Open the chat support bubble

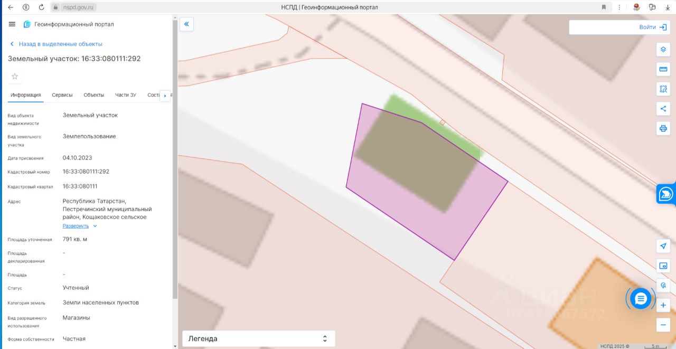point(641,299)
